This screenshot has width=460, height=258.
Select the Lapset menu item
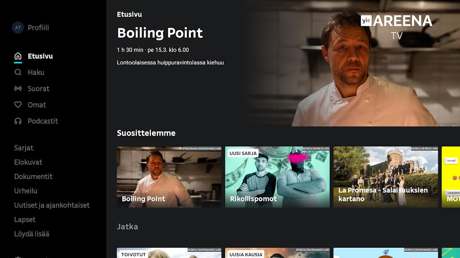coord(25,219)
